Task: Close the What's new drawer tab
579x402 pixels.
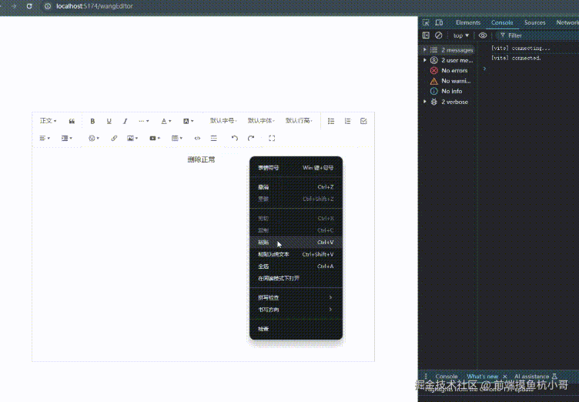Action: [x=505, y=377]
